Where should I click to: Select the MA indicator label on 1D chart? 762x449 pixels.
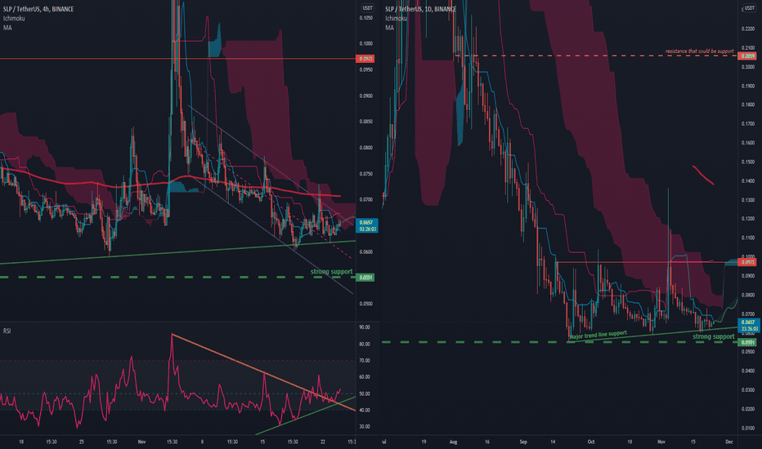(x=390, y=28)
